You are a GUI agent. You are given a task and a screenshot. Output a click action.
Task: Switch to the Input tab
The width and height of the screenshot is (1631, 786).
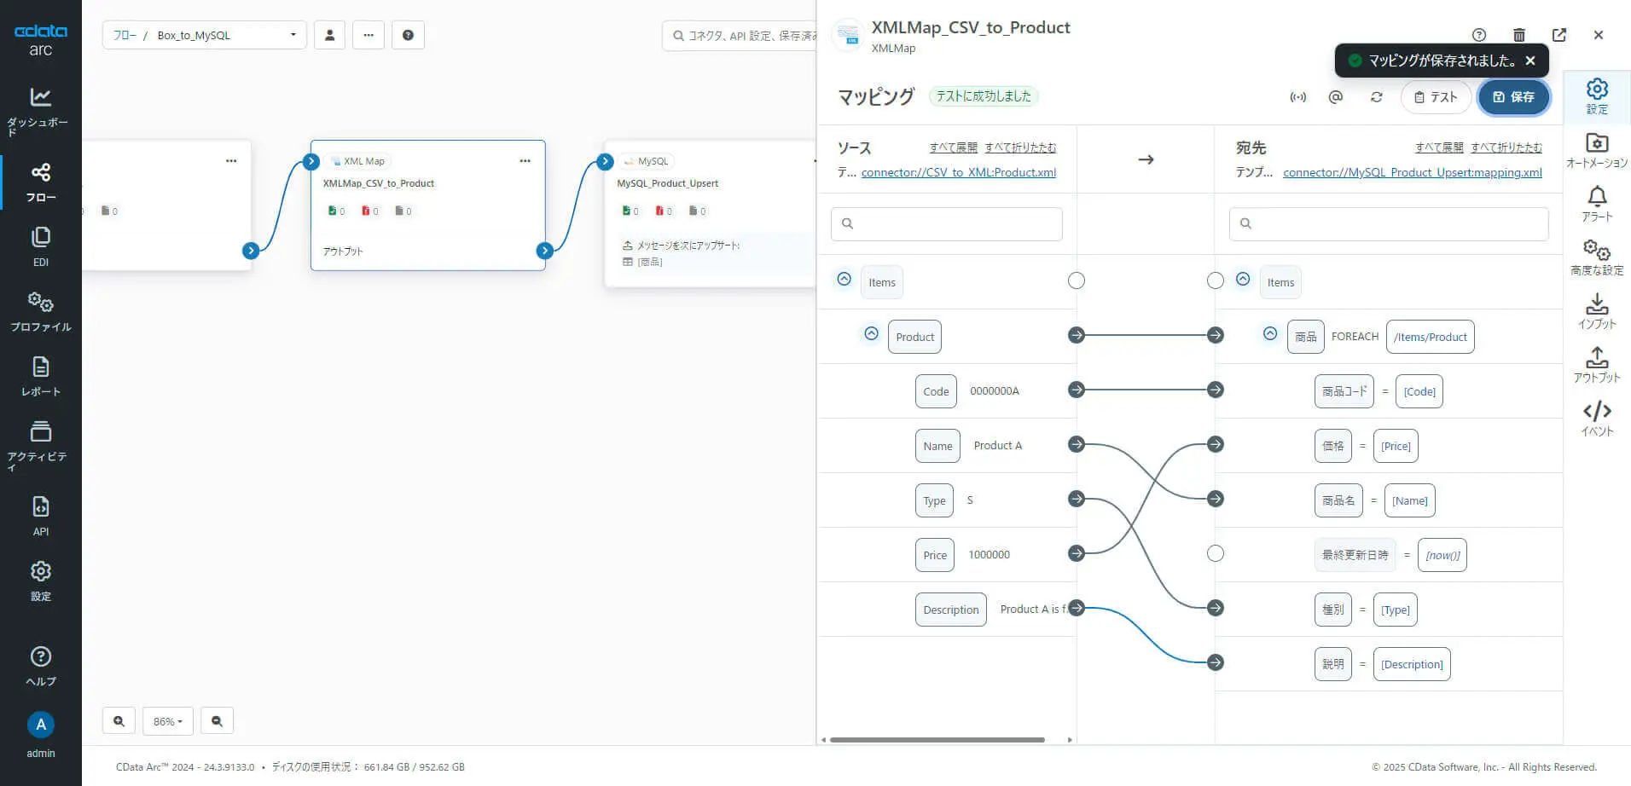(1597, 311)
